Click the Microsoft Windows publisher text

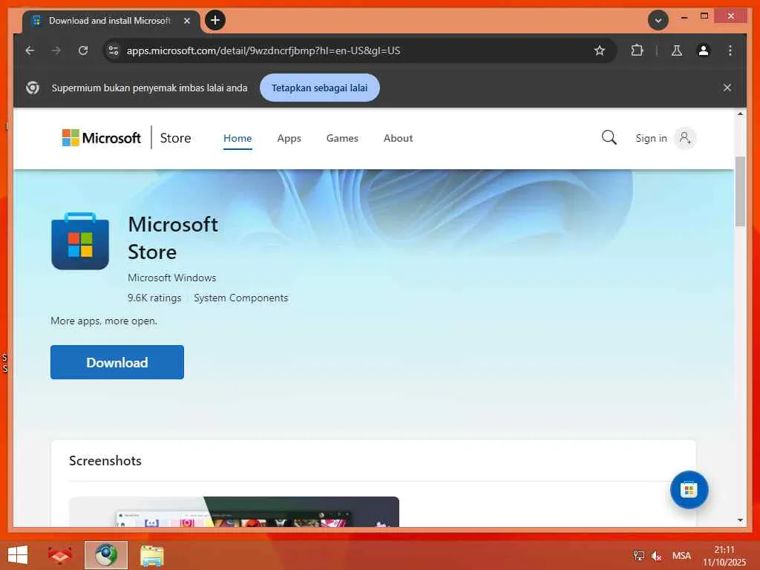click(171, 278)
